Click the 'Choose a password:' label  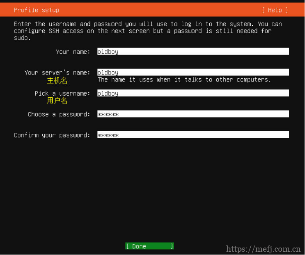(59, 114)
